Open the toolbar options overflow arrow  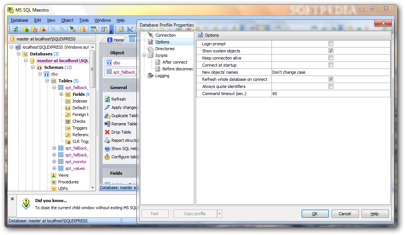[112, 29]
